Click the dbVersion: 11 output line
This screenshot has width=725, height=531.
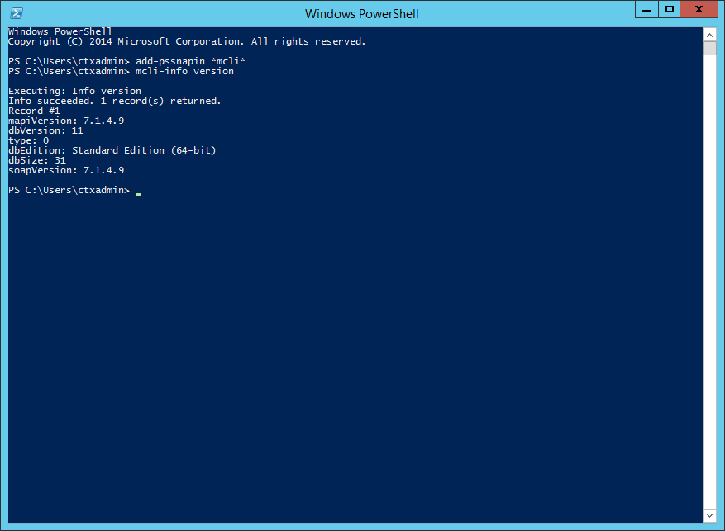pyautogui.click(x=45, y=130)
